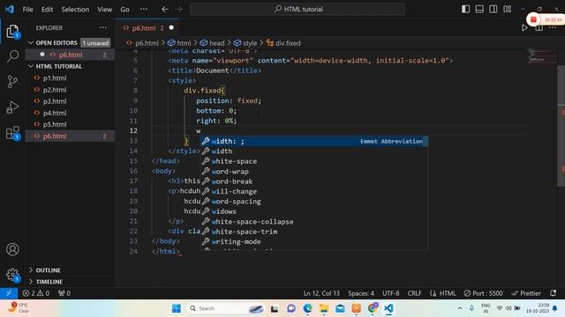This screenshot has height=317, width=565.
Task: Click the Run play icon in editor toolbar
Action: click(x=524, y=27)
